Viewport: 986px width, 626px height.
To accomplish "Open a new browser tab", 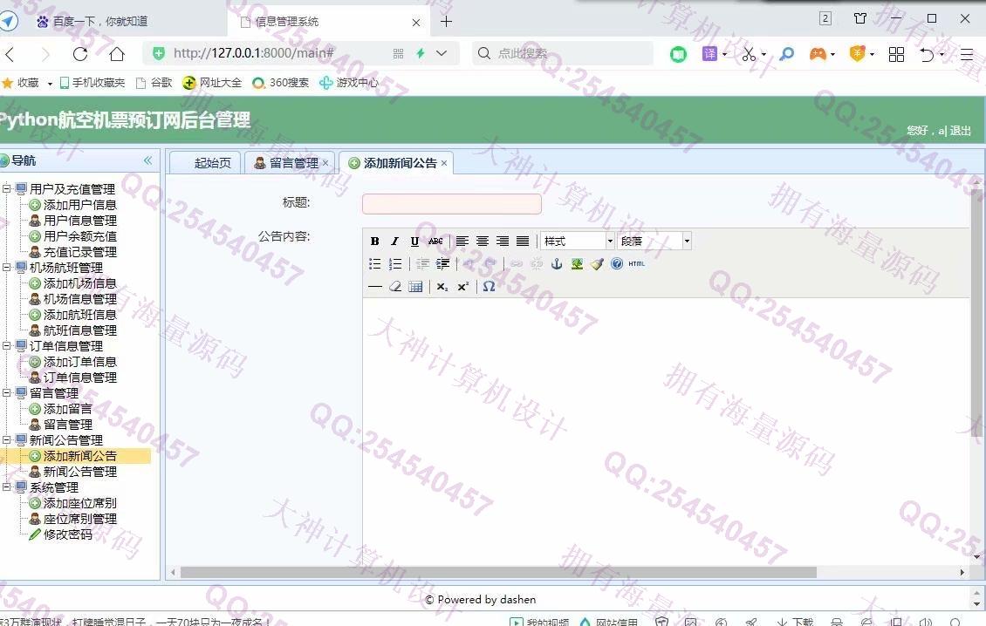I will 446,22.
